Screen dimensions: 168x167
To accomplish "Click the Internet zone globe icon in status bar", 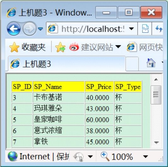I will 13,156.
